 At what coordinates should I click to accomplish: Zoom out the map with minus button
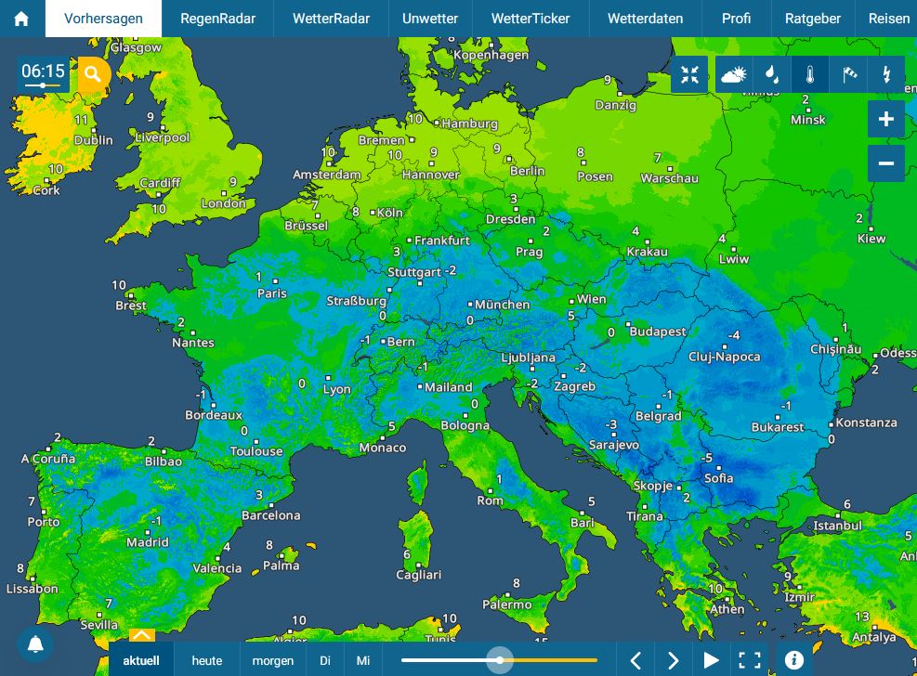(885, 163)
